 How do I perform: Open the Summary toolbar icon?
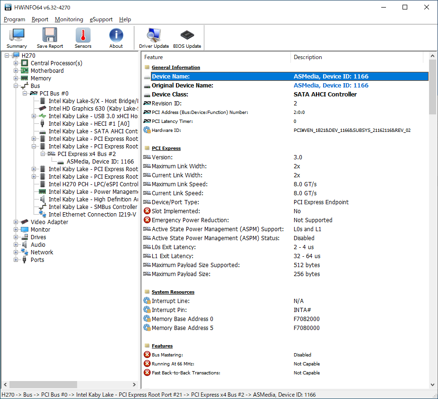[17, 38]
